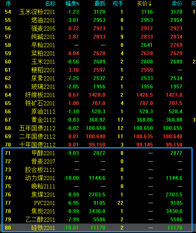This screenshot has width=196, height=233.
Task: Click latest price 9105 of PVC2201
Action: click(x=99, y=203)
